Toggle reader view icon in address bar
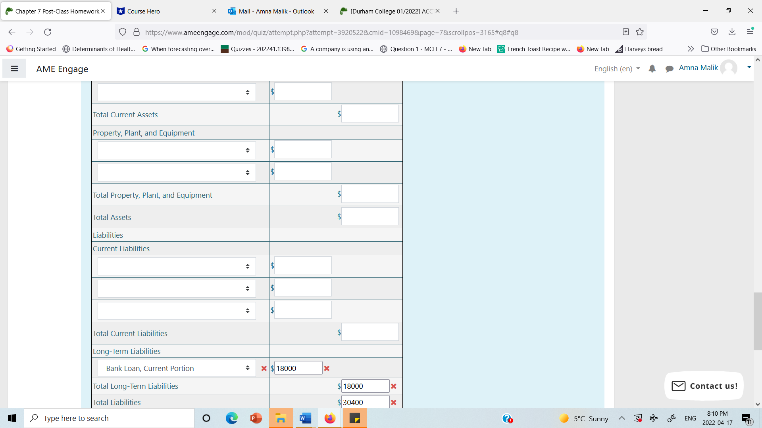Viewport: 762px width, 428px height. (x=626, y=32)
